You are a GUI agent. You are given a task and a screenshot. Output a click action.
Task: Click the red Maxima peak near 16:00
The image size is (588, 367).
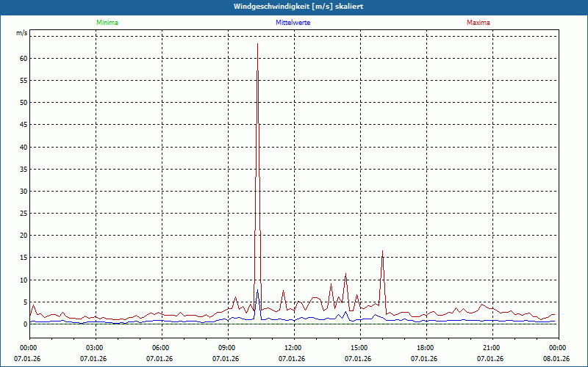pos(382,250)
